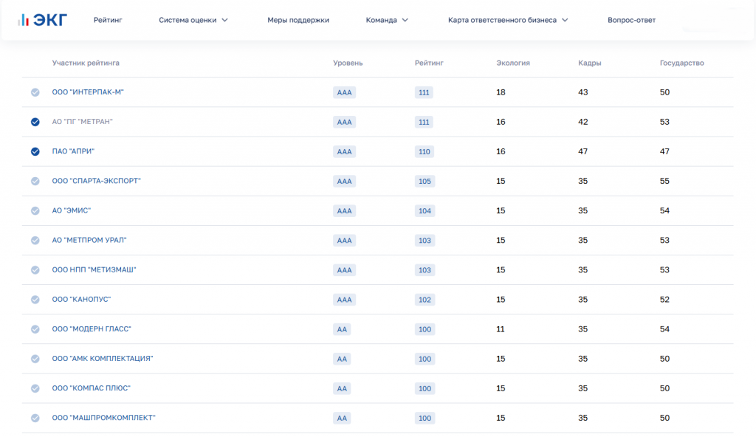Open the АО "ЭМИС" company link

click(x=72, y=210)
